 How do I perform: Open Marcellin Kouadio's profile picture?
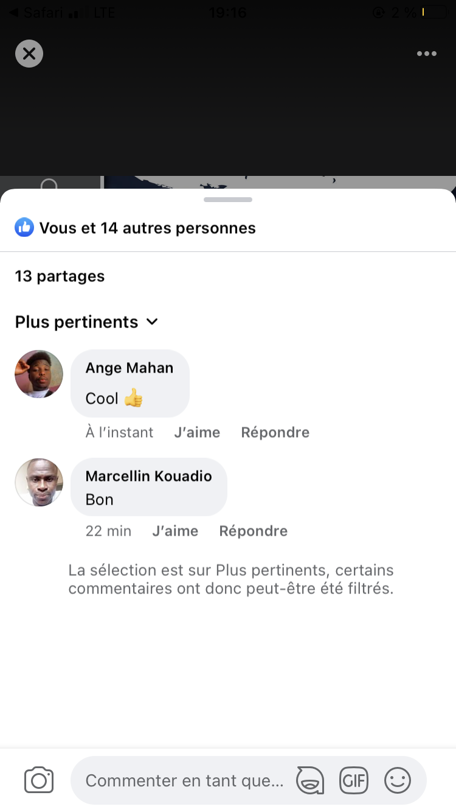(x=39, y=482)
